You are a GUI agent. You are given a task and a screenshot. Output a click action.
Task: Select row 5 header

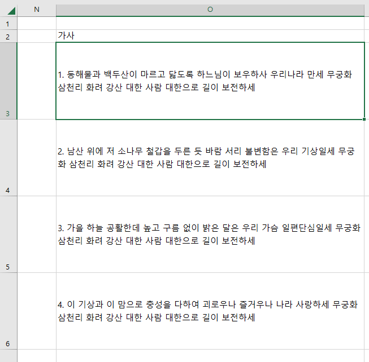(8, 235)
